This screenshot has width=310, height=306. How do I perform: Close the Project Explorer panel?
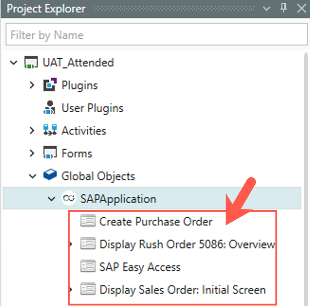pos(301,9)
